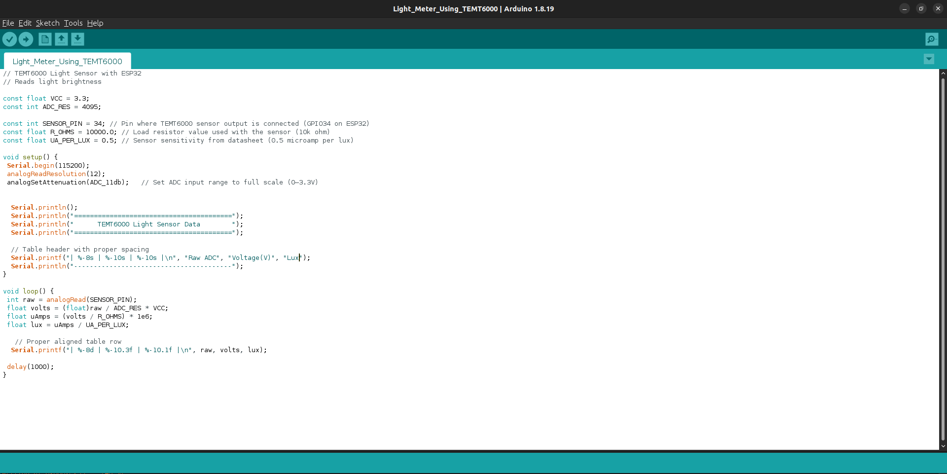Save the sketch with the Save icon
Screen dimensions: 947x474
point(77,39)
